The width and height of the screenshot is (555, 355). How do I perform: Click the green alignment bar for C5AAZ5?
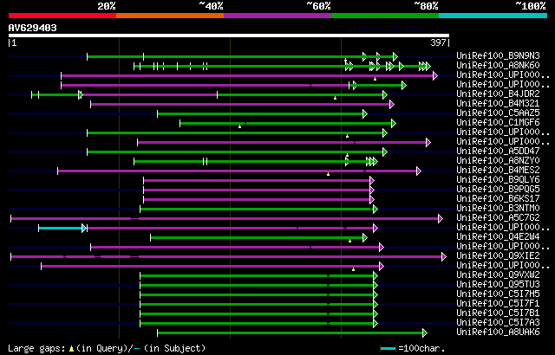(x=260, y=113)
